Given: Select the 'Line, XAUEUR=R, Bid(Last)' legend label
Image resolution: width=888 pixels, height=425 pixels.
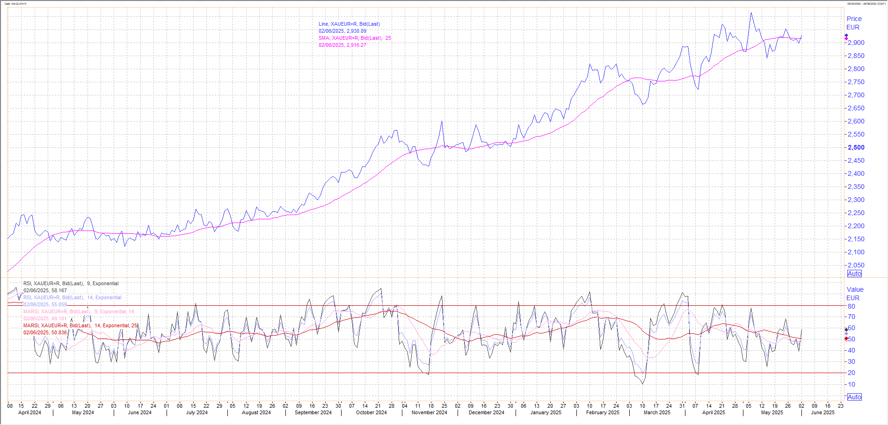Looking at the screenshot, I should 349,24.
